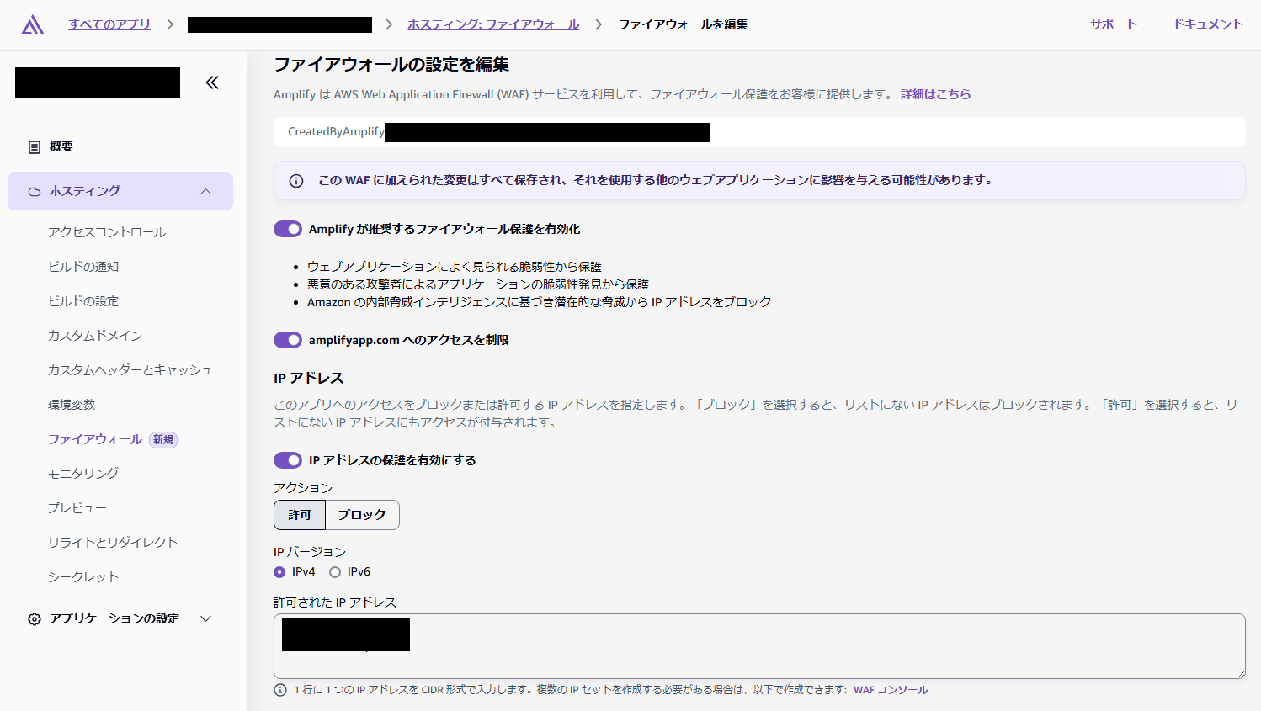Click the ホスティング cloud icon
Viewport: 1261px width, 711px height.
pyautogui.click(x=34, y=191)
